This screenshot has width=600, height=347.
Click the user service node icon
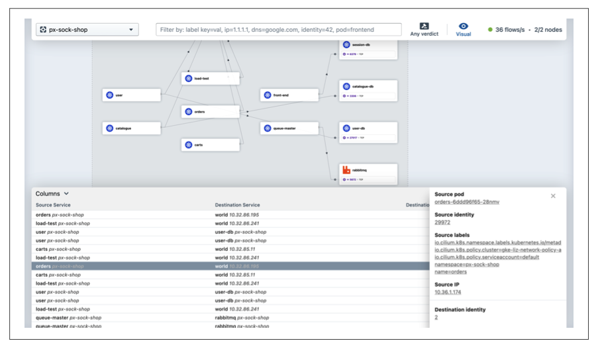(x=110, y=95)
